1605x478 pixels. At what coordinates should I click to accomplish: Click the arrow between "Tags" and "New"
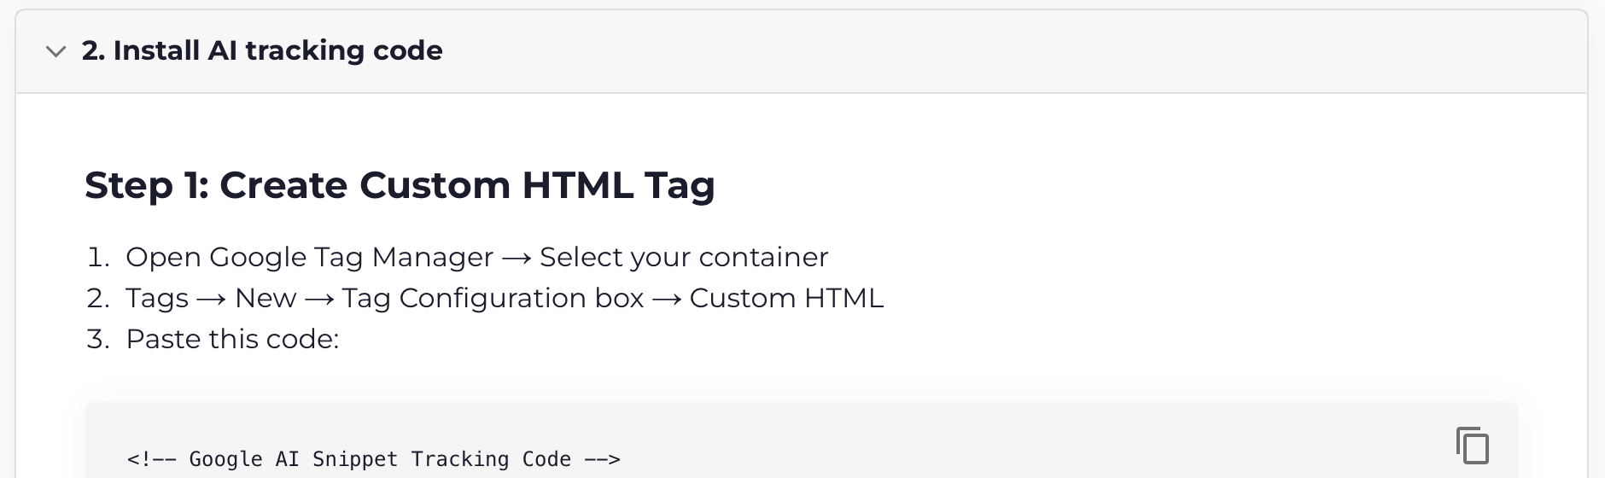[212, 299]
